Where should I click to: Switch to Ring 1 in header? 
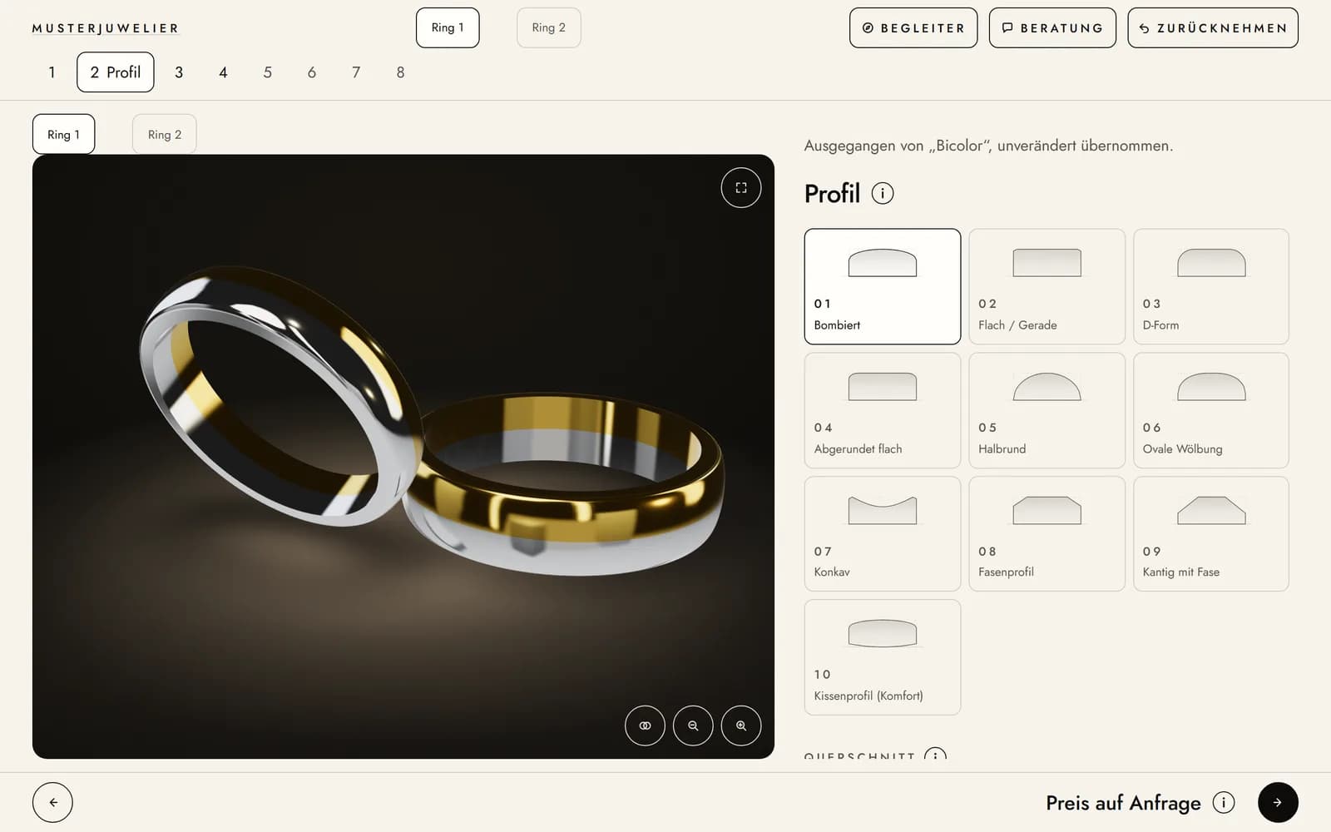[x=448, y=27]
